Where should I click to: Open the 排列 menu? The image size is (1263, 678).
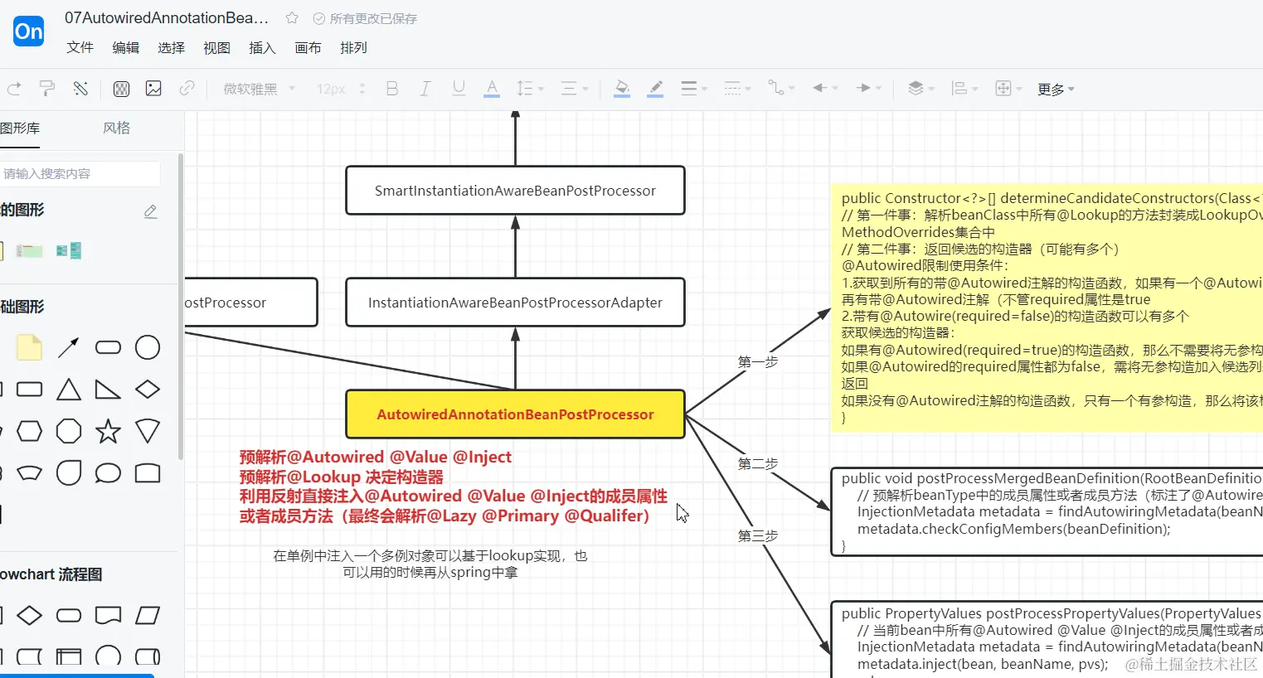[354, 48]
